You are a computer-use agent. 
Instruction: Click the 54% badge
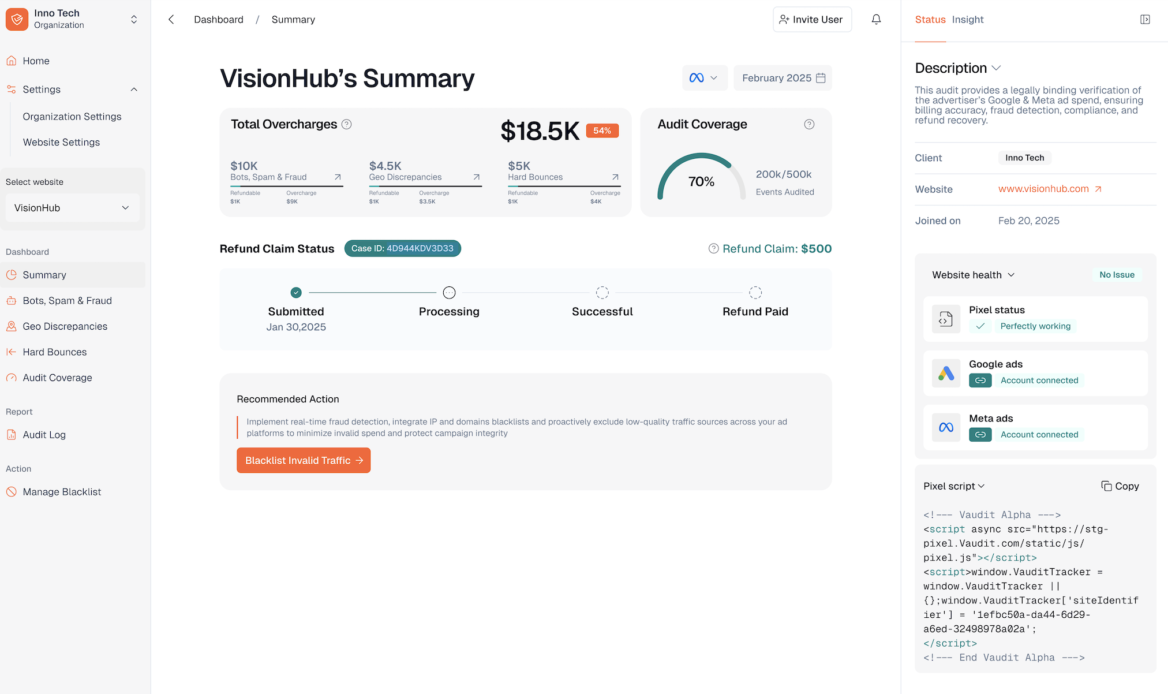pyautogui.click(x=602, y=130)
